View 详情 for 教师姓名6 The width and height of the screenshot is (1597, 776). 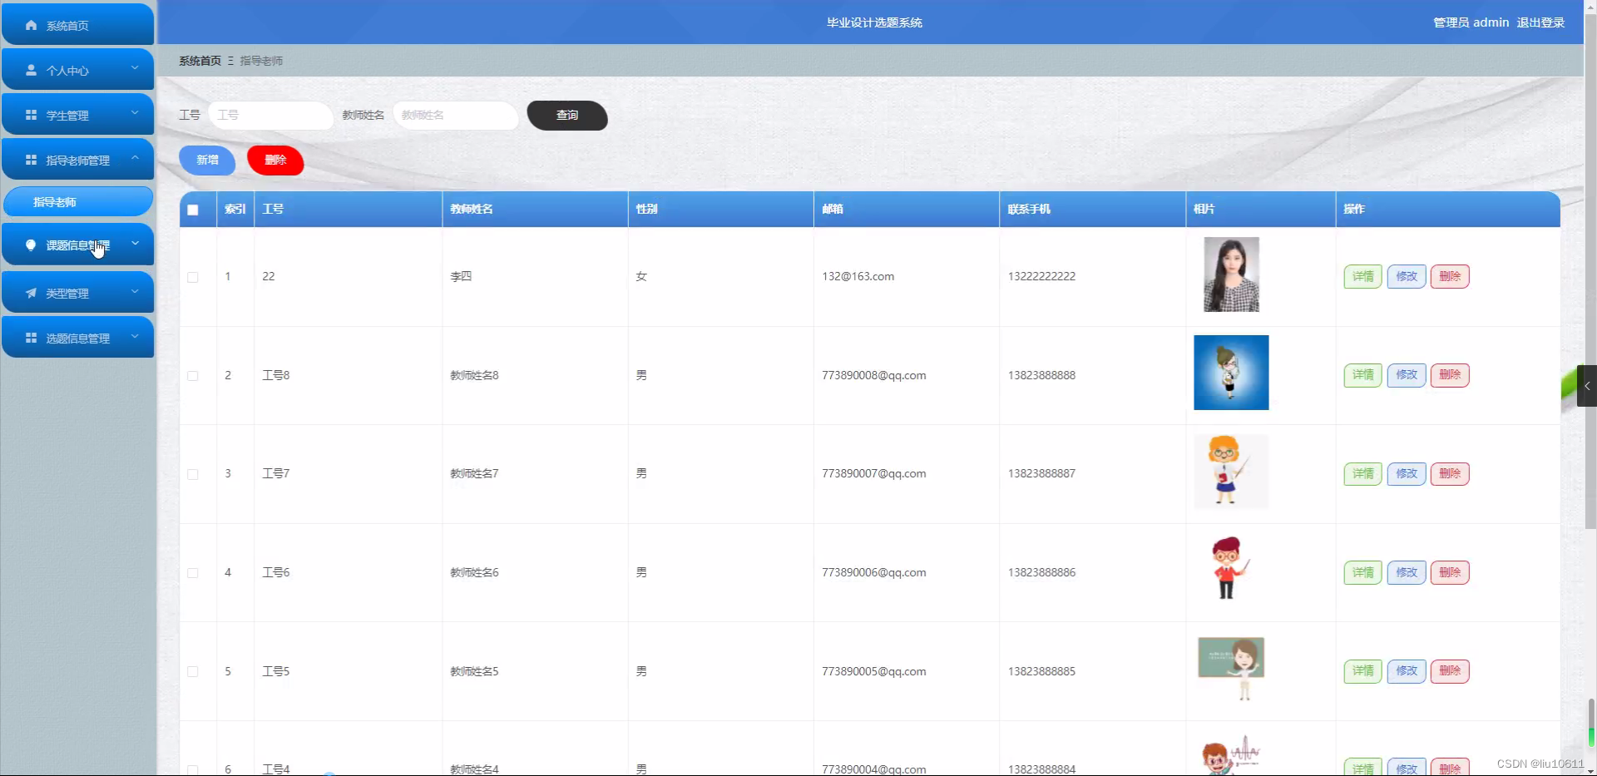coord(1362,572)
